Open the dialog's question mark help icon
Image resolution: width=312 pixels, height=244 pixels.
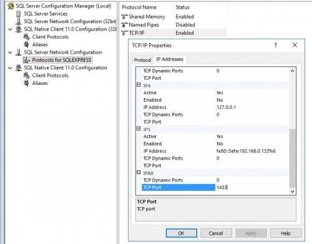(275, 45)
